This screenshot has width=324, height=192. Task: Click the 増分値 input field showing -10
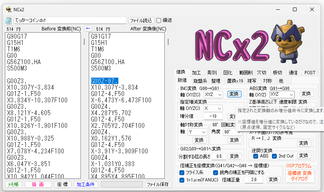(x=213, y=117)
